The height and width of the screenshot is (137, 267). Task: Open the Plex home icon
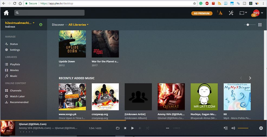tap(6, 13)
